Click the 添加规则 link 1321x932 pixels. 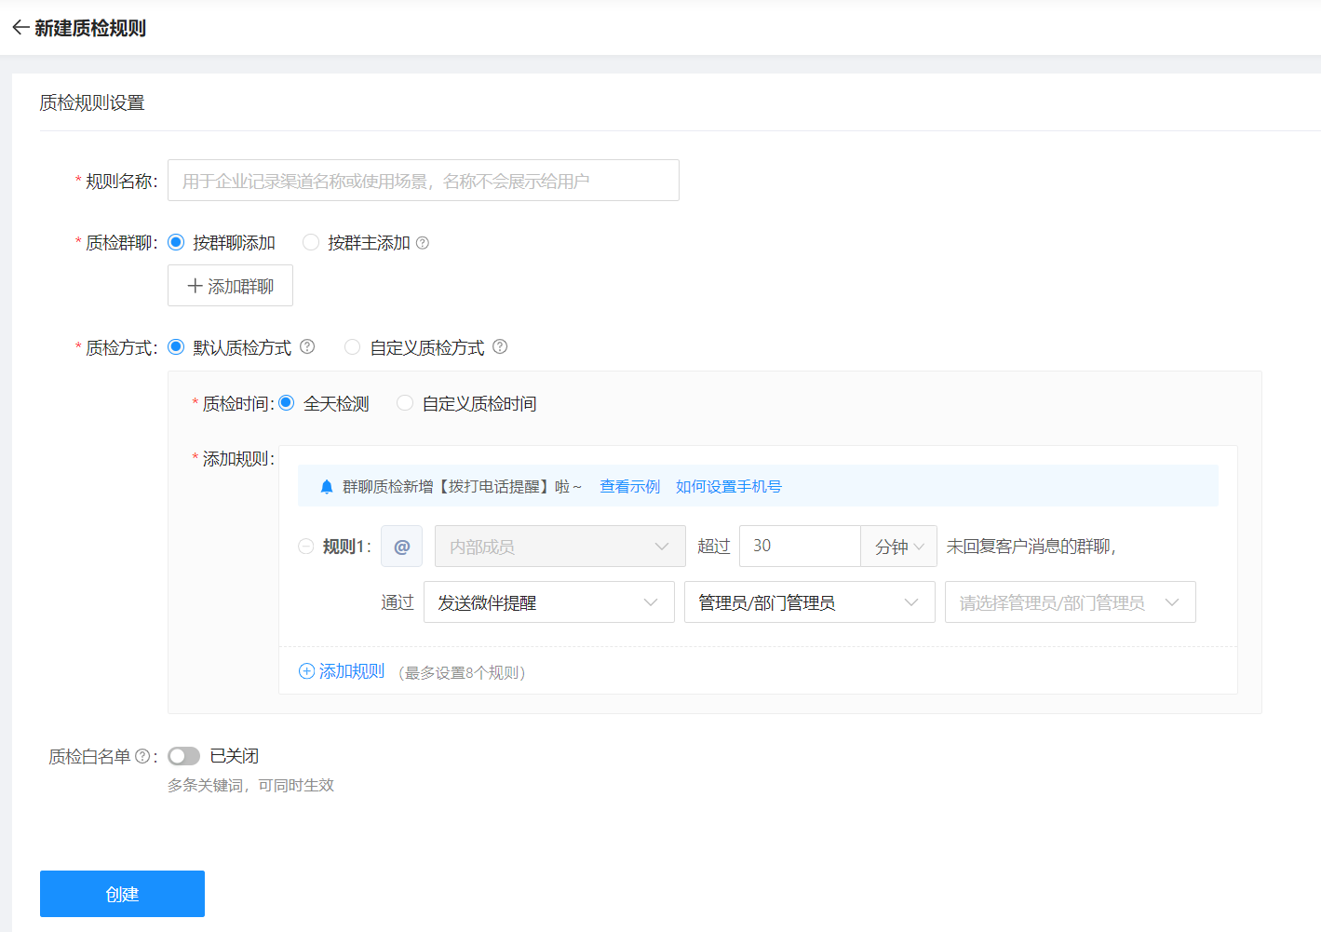click(351, 671)
